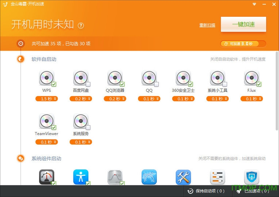The image size is (279, 197).
Task: Click the 一键加速 button
Action: [x=244, y=24]
